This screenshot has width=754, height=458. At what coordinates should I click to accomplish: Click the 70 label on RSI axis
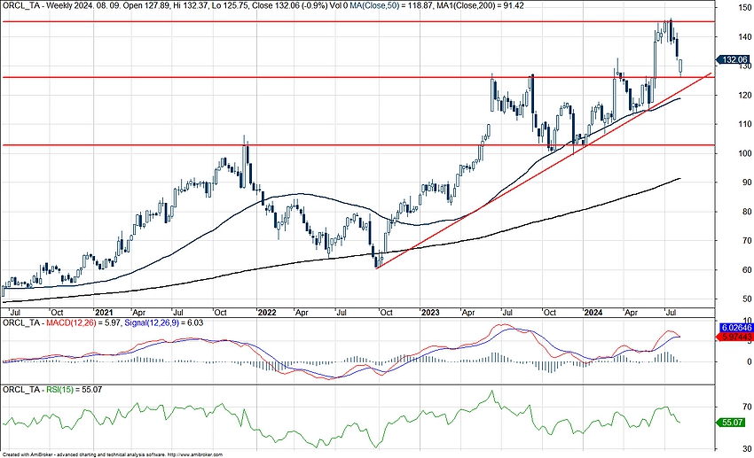tap(747, 408)
